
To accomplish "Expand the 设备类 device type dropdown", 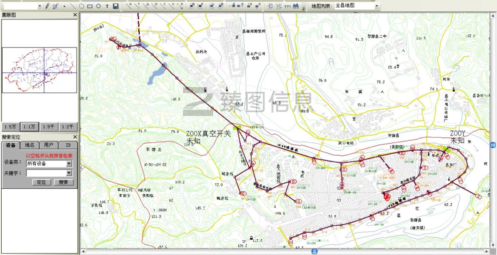I will point(69,164).
